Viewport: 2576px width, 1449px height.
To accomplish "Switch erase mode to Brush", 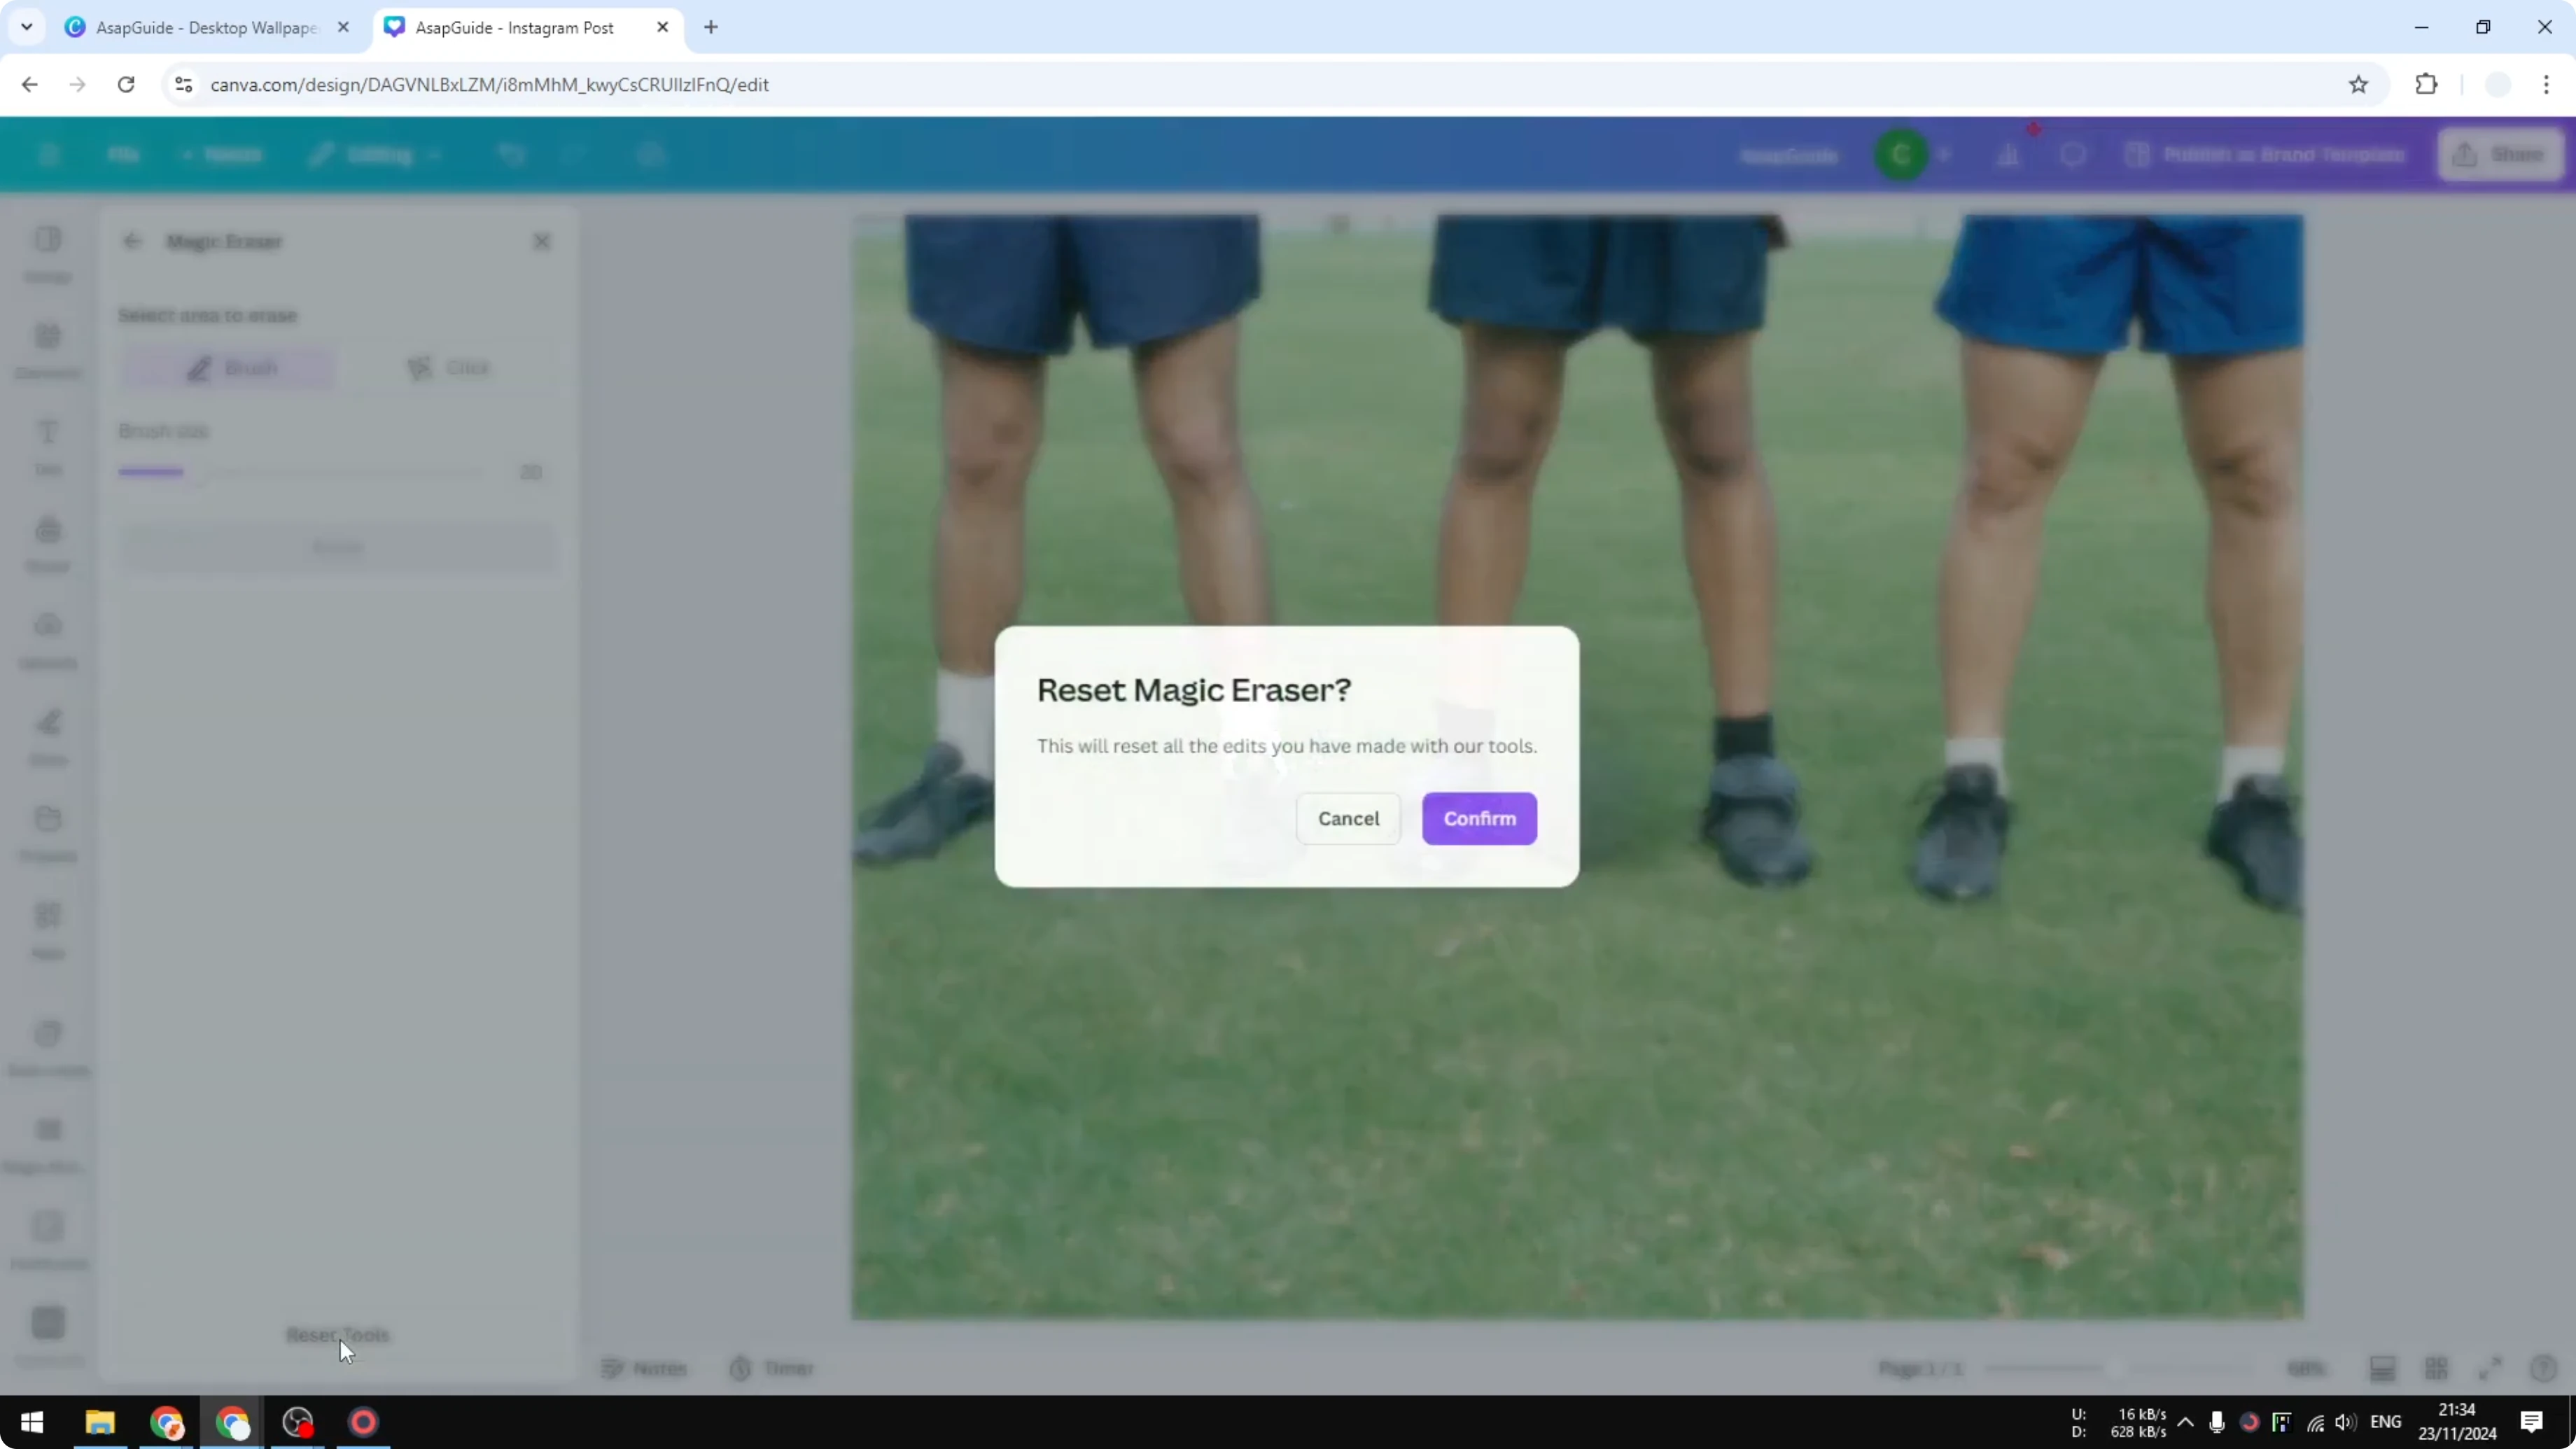I will click(x=227, y=367).
